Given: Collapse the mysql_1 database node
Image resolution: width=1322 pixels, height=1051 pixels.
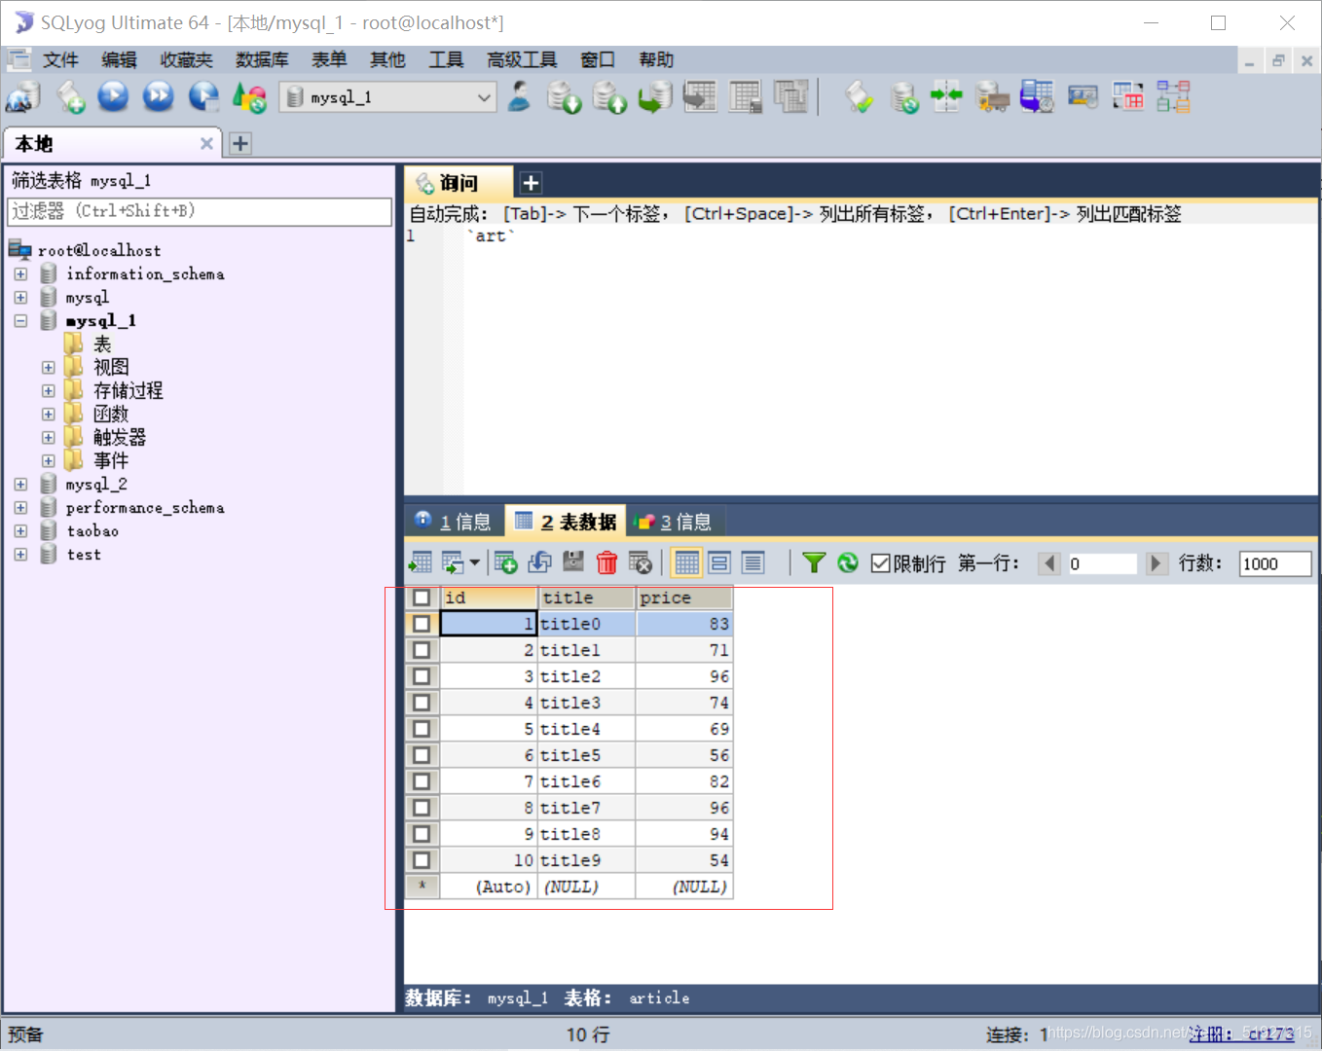Looking at the screenshot, I should coord(20,321).
